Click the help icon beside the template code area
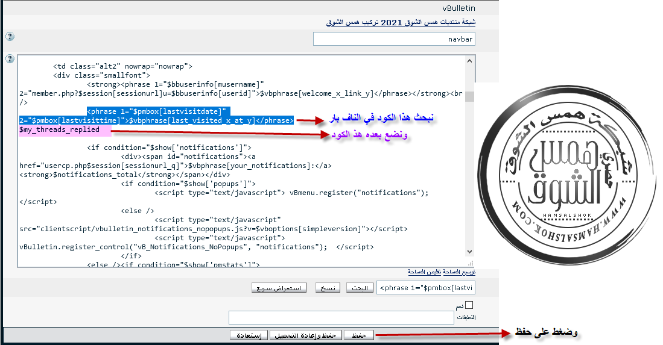The image size is (663, 345). (x=10, y=58)
